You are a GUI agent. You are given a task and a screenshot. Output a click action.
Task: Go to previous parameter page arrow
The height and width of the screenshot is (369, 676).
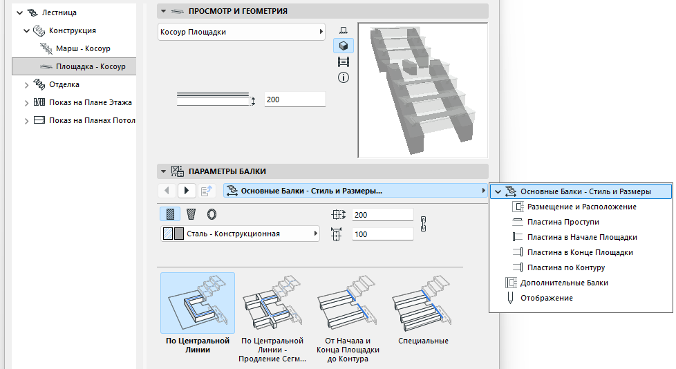(x=167, y=191)
